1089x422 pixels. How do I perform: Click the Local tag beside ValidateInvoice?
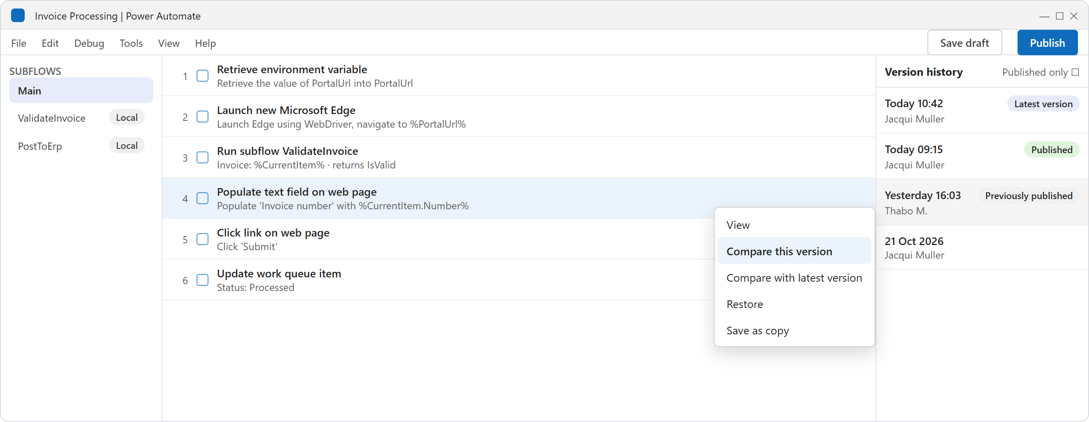point(127,117)
